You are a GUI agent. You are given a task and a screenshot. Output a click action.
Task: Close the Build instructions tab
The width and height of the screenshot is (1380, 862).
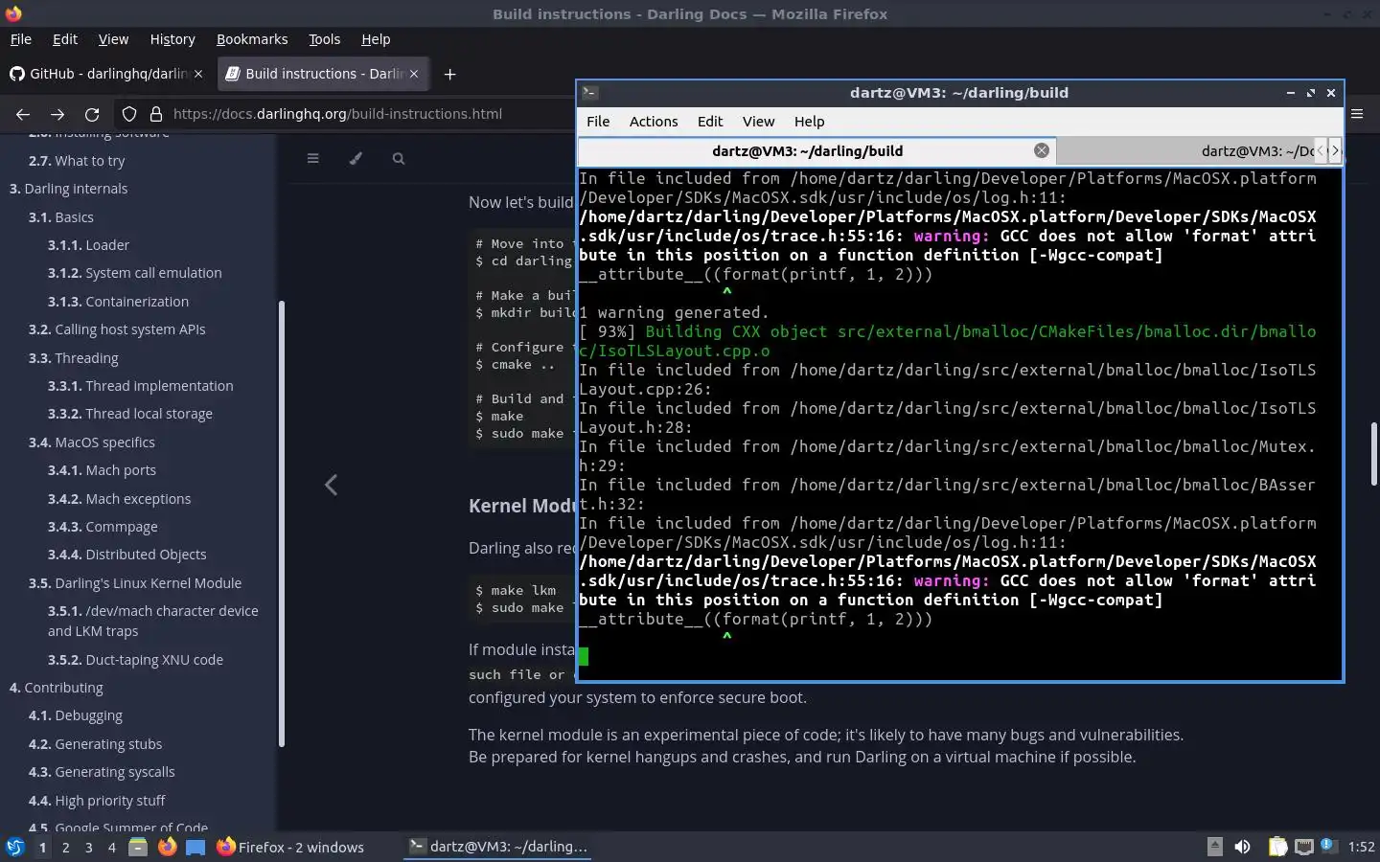(x=414, y=74)
